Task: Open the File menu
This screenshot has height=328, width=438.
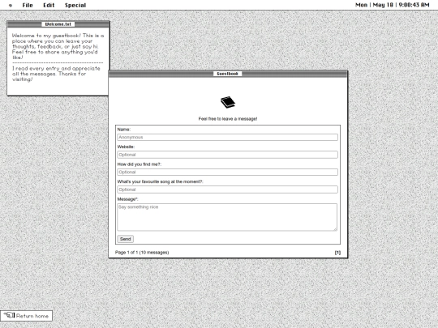Action: click(28, 6)
